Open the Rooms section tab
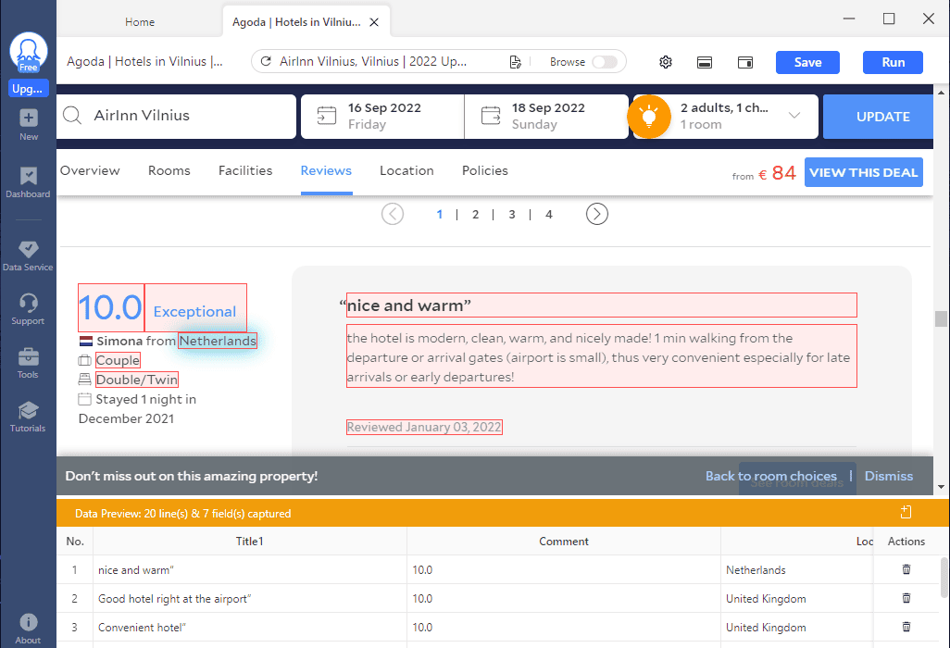This screenshot has width=950, height=648. click(x=169, y=170)
